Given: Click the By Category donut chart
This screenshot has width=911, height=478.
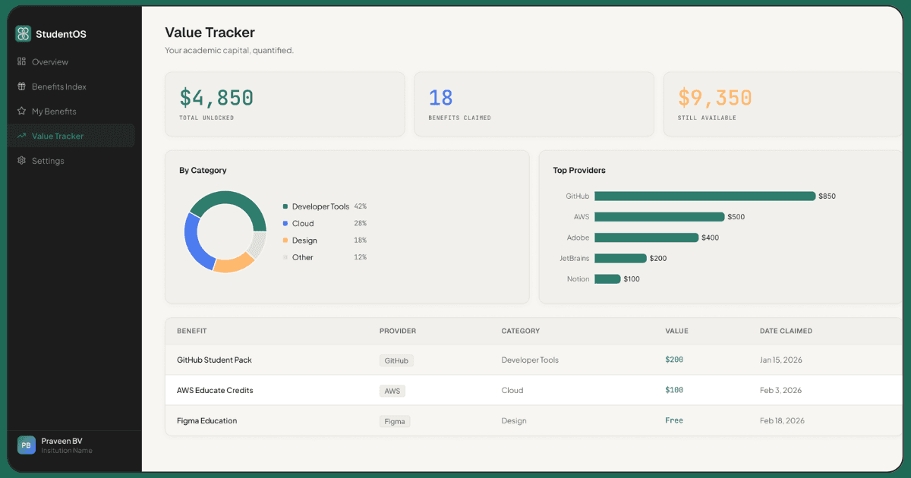Looking at the screenshot, I should point(224,231).
